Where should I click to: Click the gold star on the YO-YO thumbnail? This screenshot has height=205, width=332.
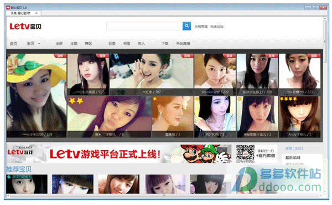[197, 99]
